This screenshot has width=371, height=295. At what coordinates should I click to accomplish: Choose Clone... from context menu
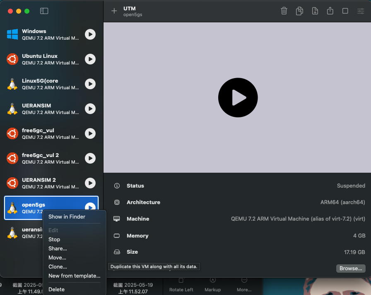click(58, 266)
